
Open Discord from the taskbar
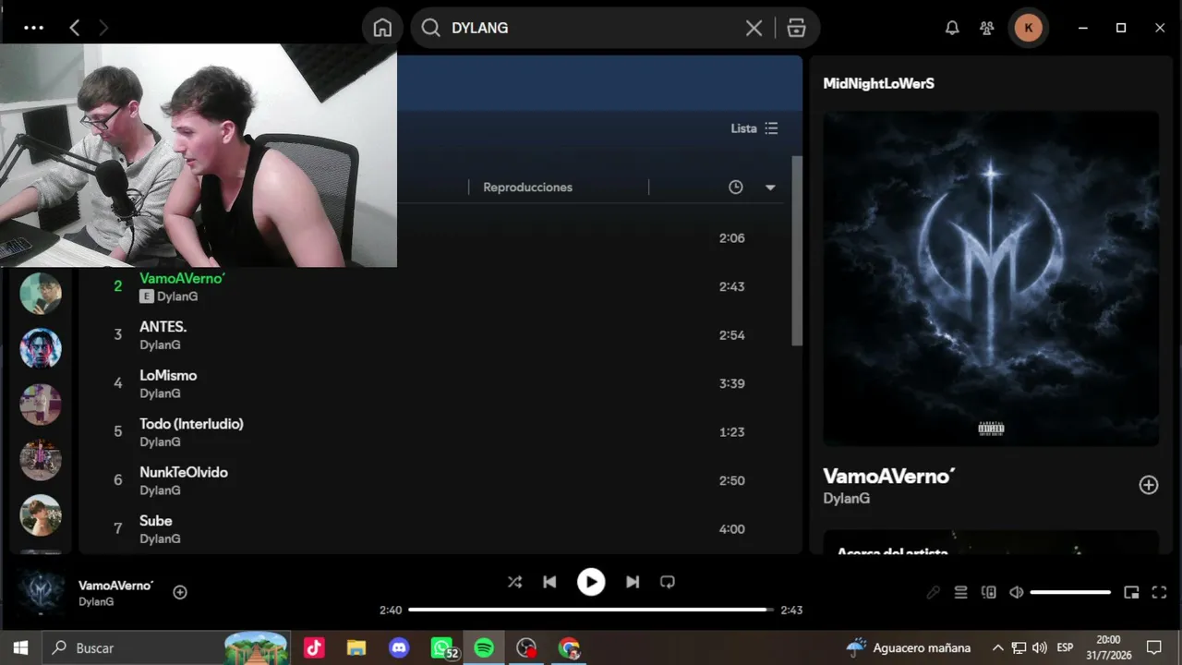click(399, 647)
